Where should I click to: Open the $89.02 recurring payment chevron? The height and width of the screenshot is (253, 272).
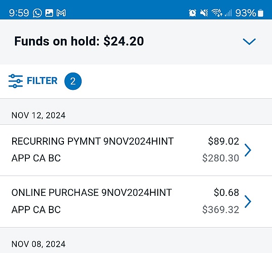248,150
